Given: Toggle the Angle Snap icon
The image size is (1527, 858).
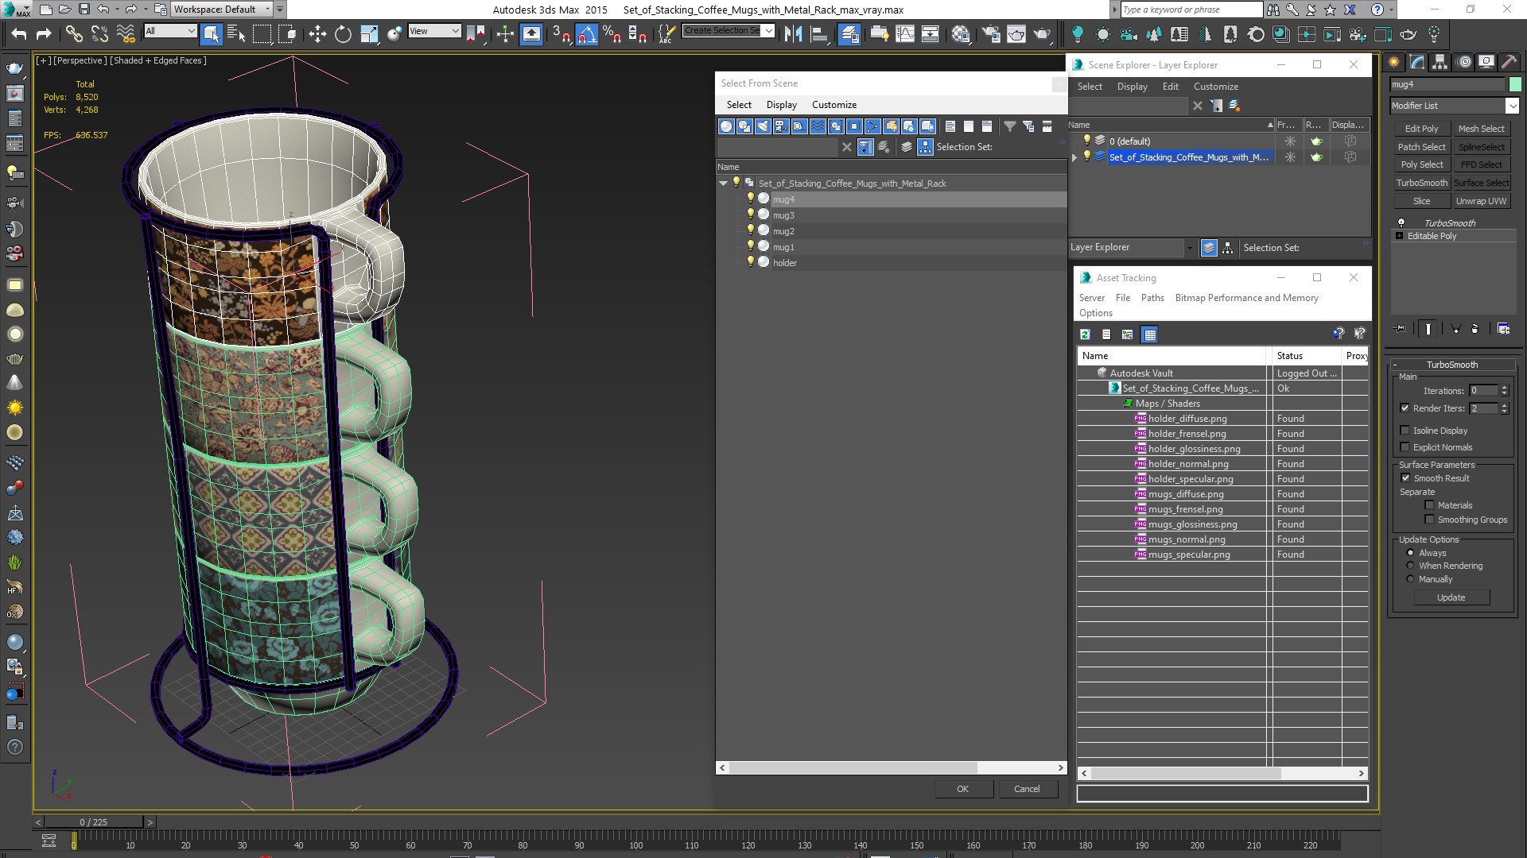Looking at the screenshot, I should click(x=586, y=34).
